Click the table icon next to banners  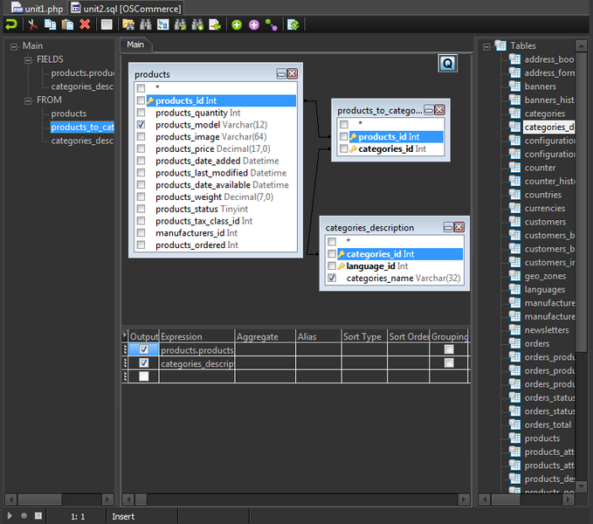[x=514, y=86]
